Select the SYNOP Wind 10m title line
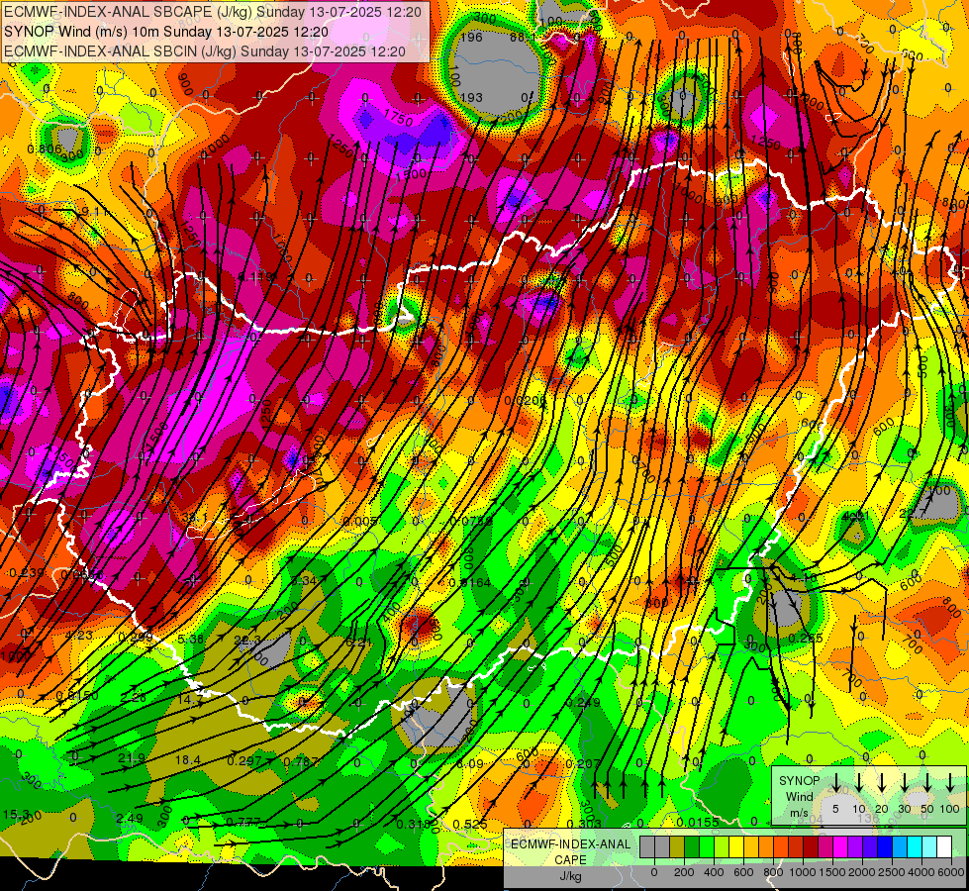The image size is (969, 891). click(166, 32)
